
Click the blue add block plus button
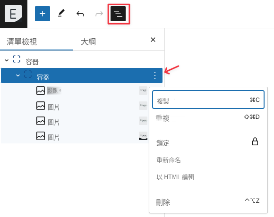(x=43, y=14)
